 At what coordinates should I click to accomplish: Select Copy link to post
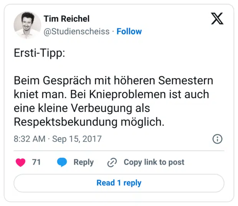pos(154,162)
